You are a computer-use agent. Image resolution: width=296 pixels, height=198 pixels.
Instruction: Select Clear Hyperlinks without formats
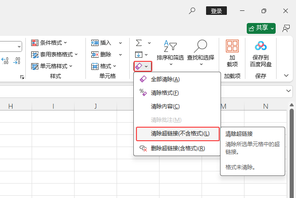pos(180,134)
